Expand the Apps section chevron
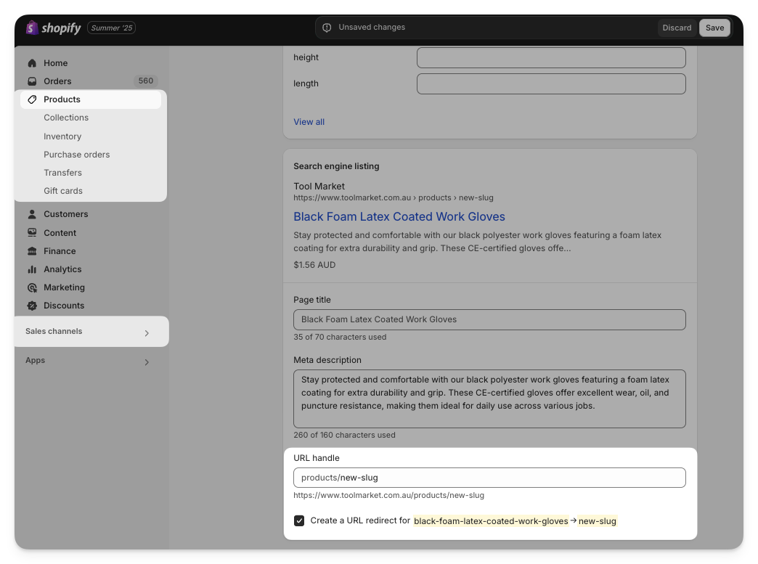758x564 pixels. 147,362
